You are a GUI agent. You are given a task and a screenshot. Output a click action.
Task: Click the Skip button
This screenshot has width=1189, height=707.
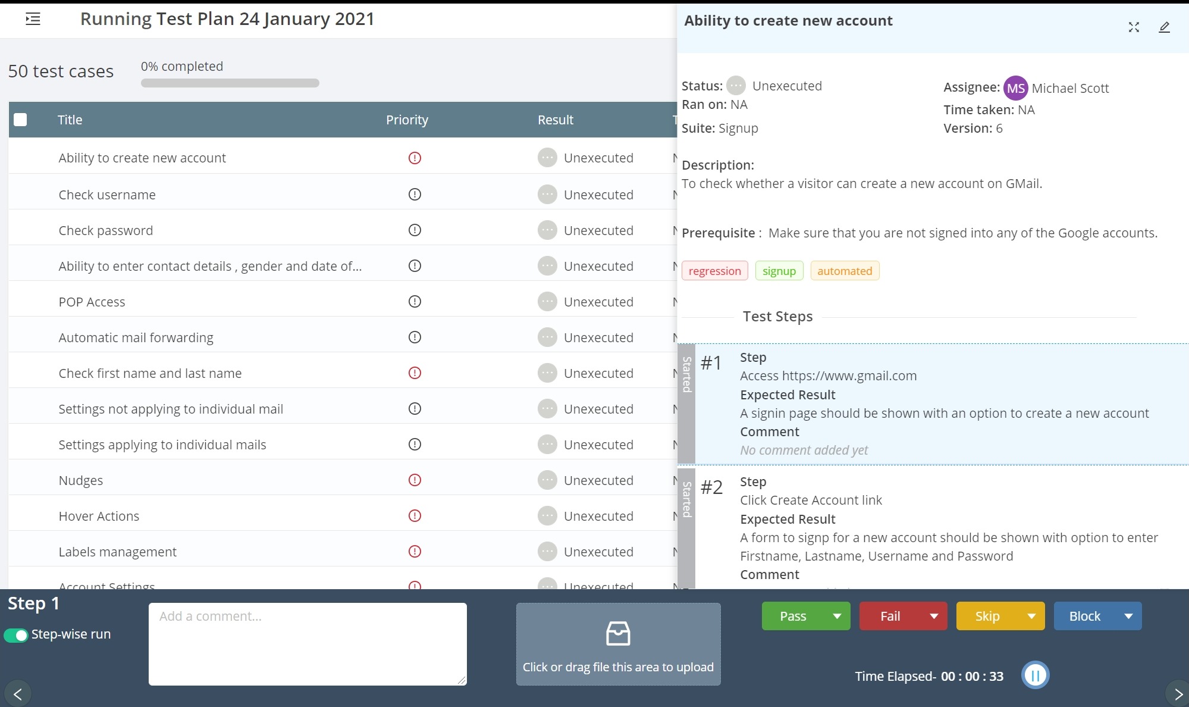pyautogui.click(x=989, y=616)
